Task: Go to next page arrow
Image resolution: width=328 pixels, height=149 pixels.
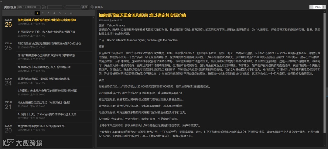Action: (66, 13)
